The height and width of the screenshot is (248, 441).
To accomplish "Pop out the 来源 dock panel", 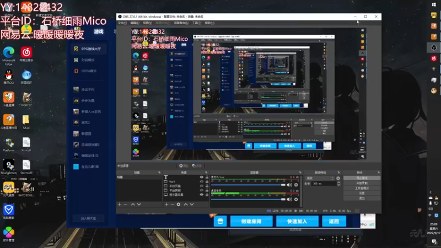I will [206, 172].
